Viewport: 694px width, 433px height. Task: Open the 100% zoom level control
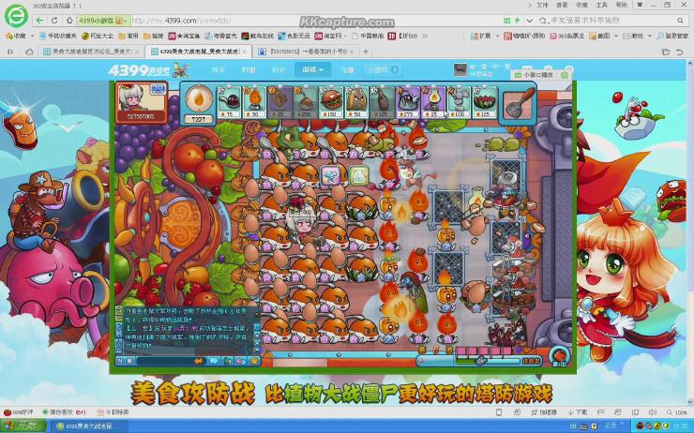tap(677, 412)
